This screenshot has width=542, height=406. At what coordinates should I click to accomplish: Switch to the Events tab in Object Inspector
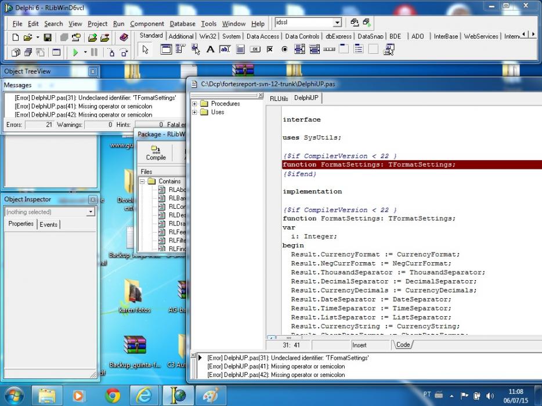click(x=48, y=224)
